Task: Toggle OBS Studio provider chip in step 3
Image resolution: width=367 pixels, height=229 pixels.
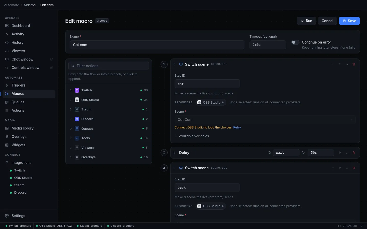Action: [x=211, y=206]
